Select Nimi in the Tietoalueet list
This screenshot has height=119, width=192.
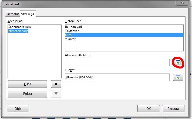point(68,35)
